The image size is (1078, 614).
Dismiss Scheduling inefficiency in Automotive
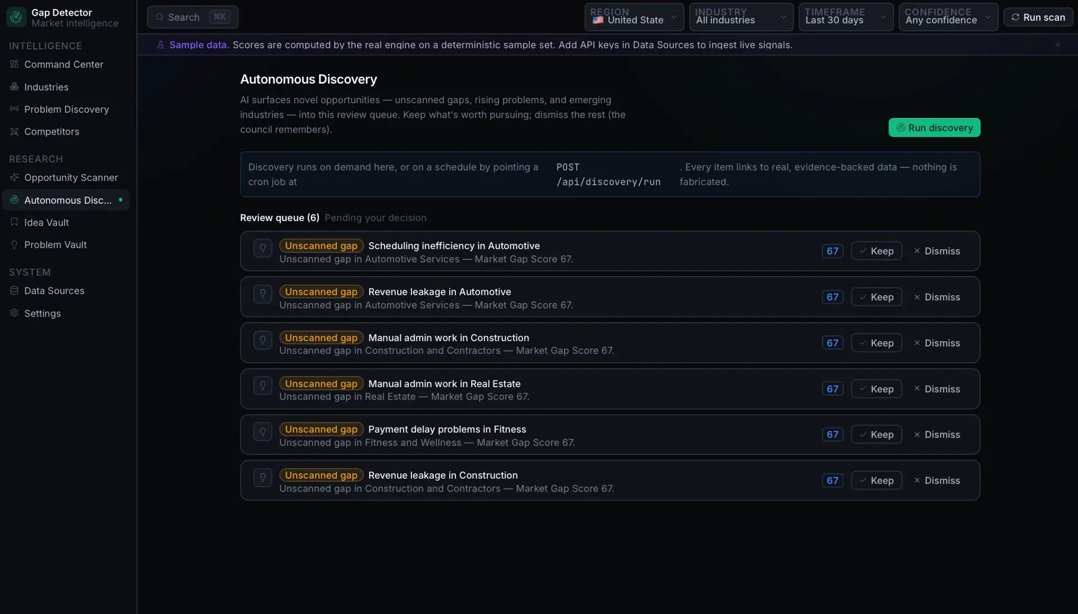pyautogui.click(x=937, y=251)
